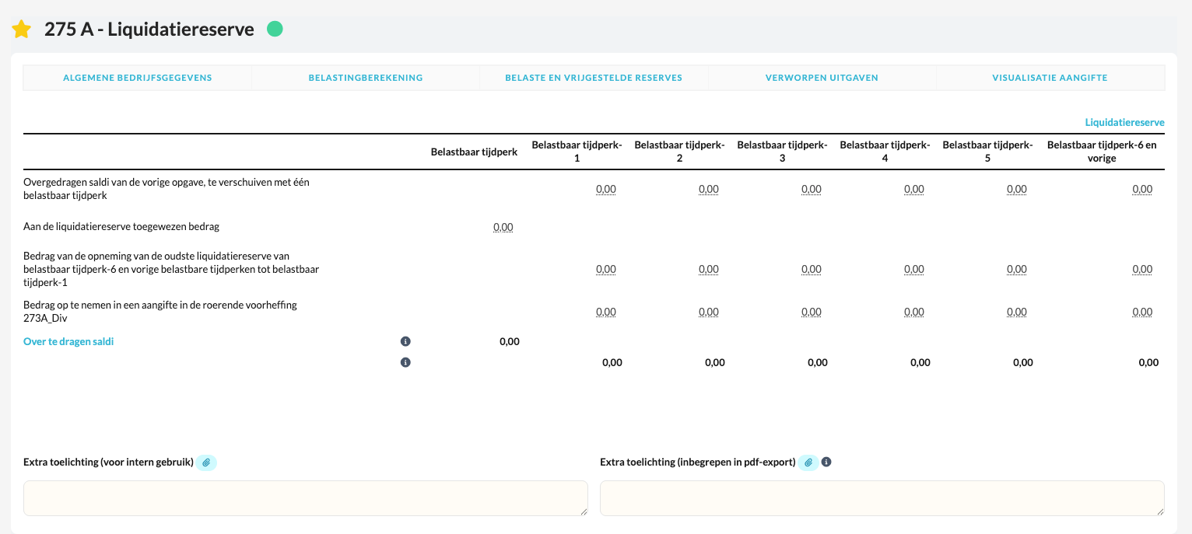The image size is (1192, 534).
Task: Edit Overgedragen saldi value for tijdperk-5
Action: point(1017,189)
